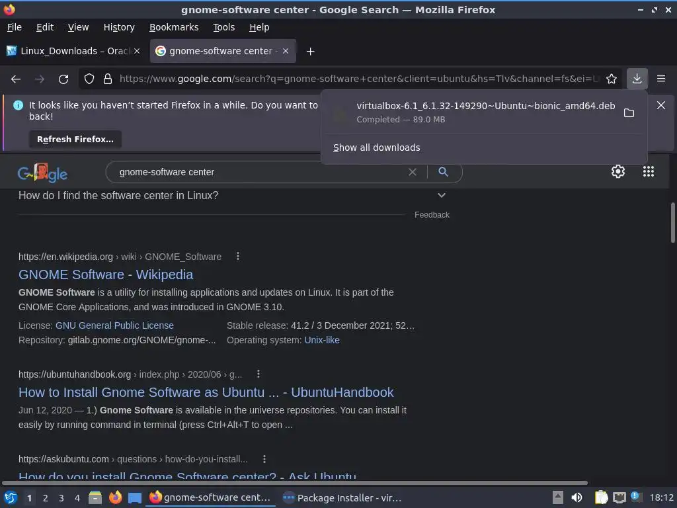Switch to virtual desktop 3
677x508 pixels.
tap(61, 498)
